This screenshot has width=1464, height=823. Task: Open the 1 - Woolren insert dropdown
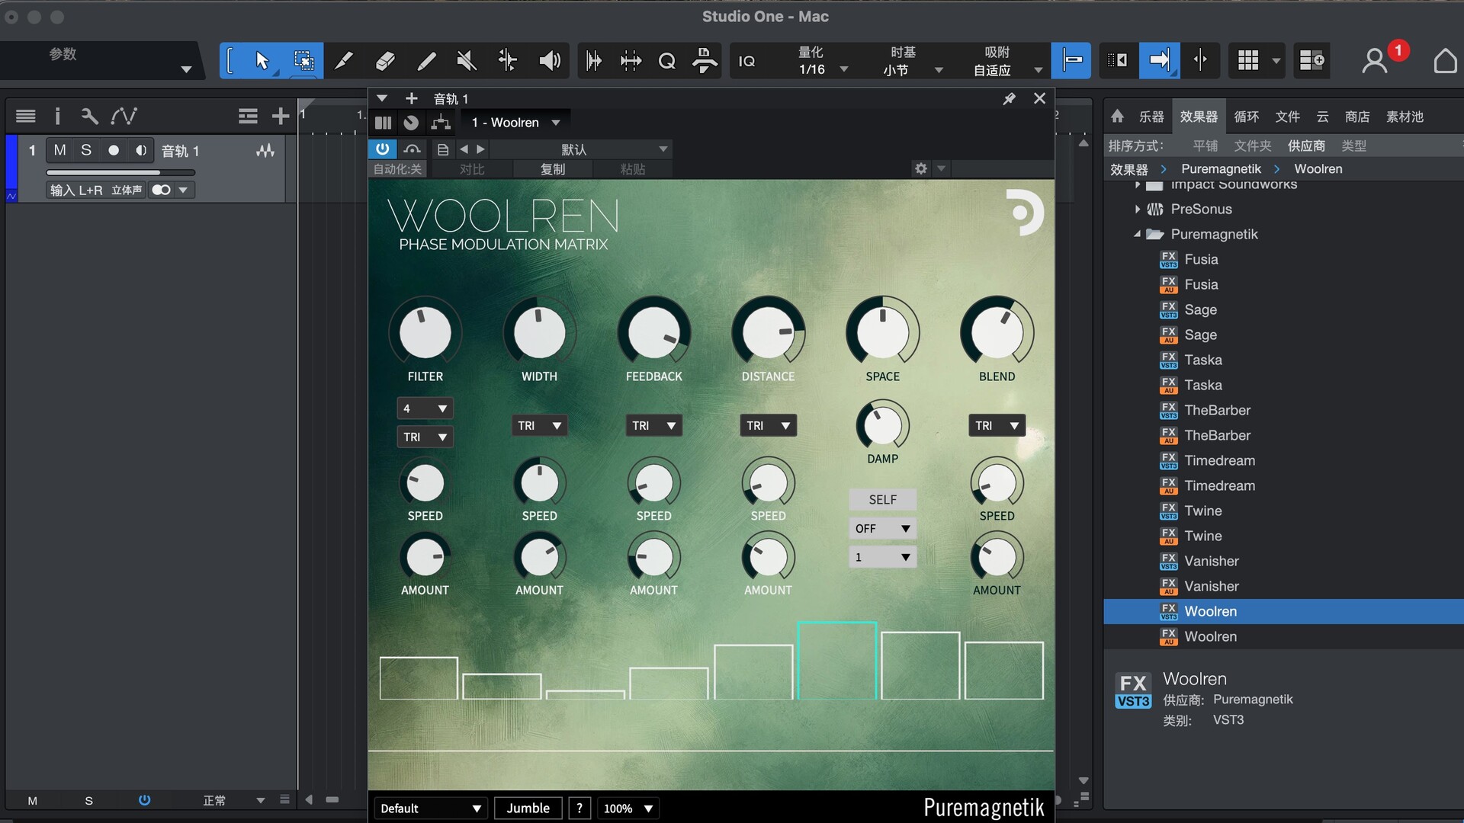click(515, 122)
